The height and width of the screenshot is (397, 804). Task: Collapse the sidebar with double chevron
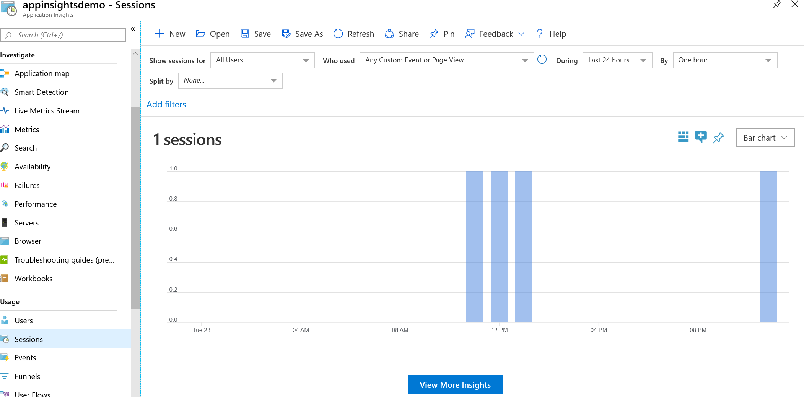133,29
